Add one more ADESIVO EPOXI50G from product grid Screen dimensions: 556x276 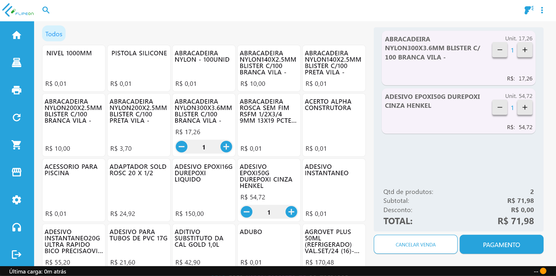(x=291, y=212)
